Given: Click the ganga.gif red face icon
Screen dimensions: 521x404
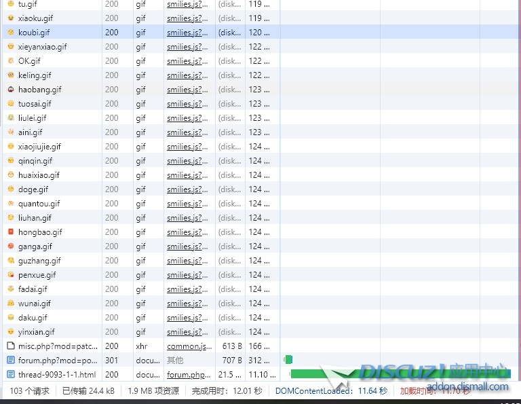Looking at the screenshot, I should [x=11, y=246].
